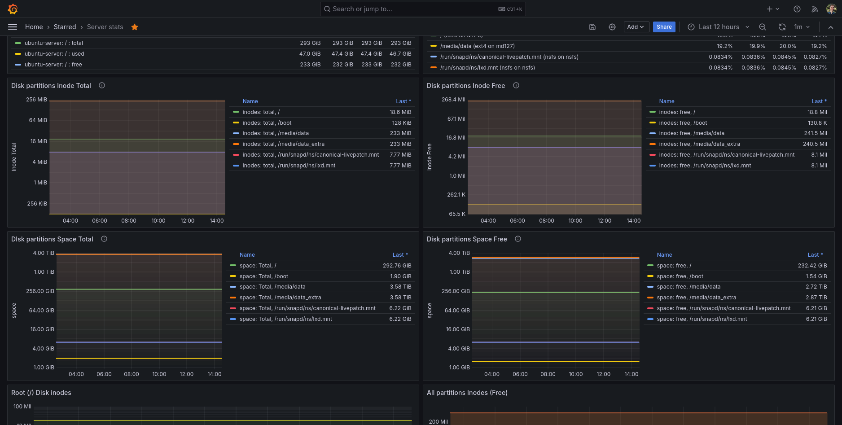
Task: Click the Share button
Action: (x=664, y=27)
